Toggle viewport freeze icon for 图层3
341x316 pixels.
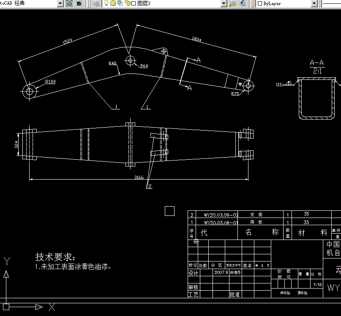click(x=120, y=3)
